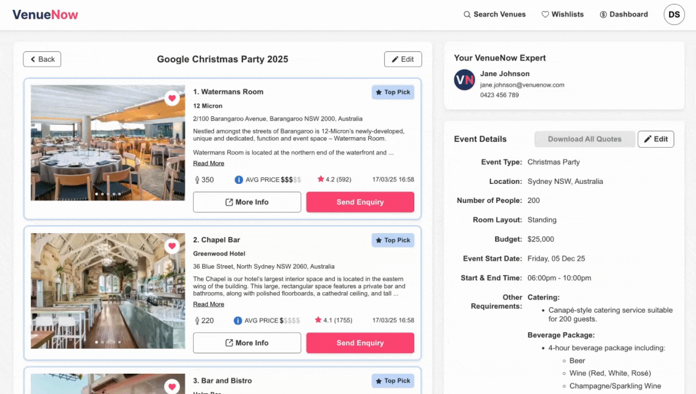Screen dimensions: 696x394
Task: Click address 2/100 Barangaroo Avenue
Action: point(277,119)
